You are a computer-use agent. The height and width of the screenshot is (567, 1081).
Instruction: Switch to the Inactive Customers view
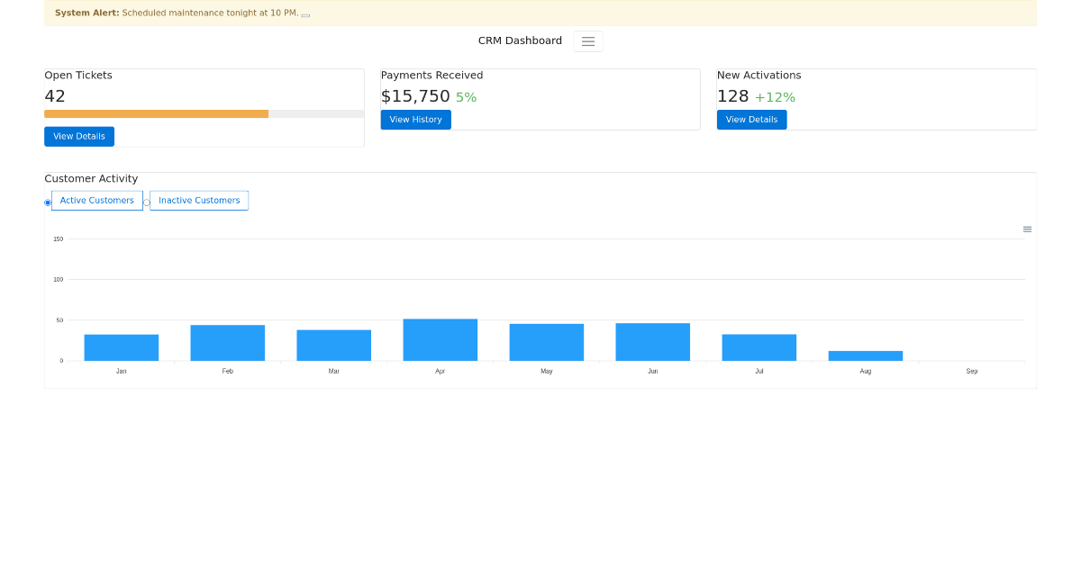tap(198, 200)
